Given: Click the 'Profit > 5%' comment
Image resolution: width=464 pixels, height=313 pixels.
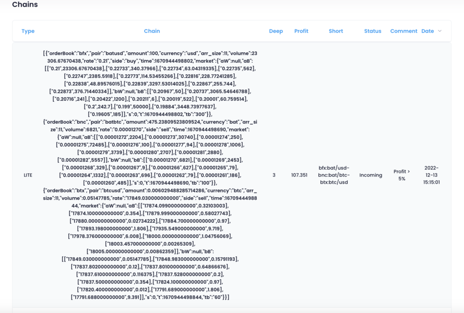Looking at the screenshot, I should click(401, 175).
